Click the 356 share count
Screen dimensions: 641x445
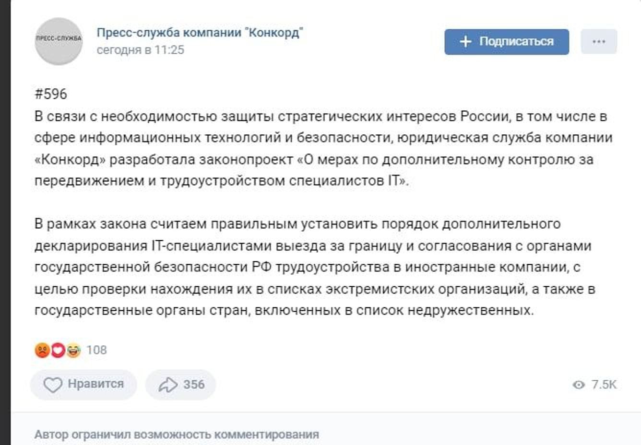pyautogui.click(x=194, y=385)
